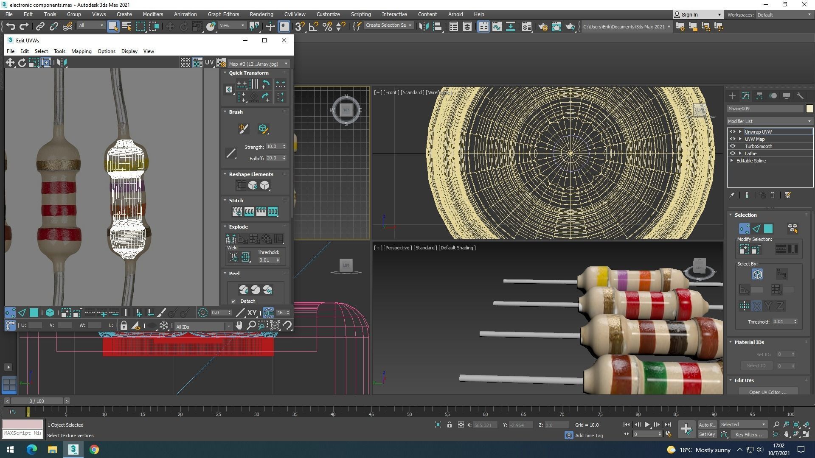
Task: Open the Modifier List dropdown
Action: click(x=770, y=121)
